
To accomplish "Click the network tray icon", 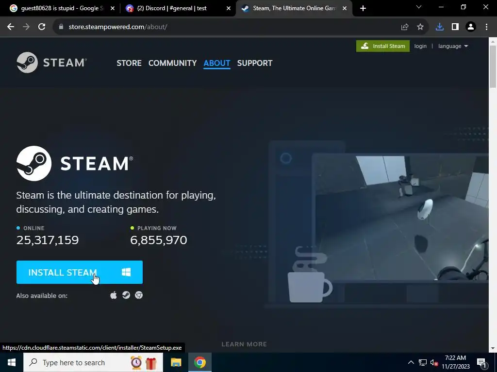I will pos(423,362).
